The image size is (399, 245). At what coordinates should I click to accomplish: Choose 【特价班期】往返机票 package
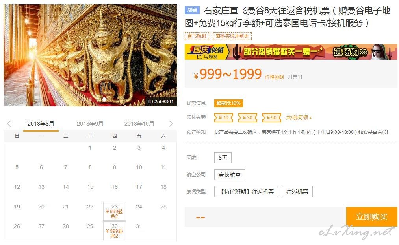tap(246, 192)
